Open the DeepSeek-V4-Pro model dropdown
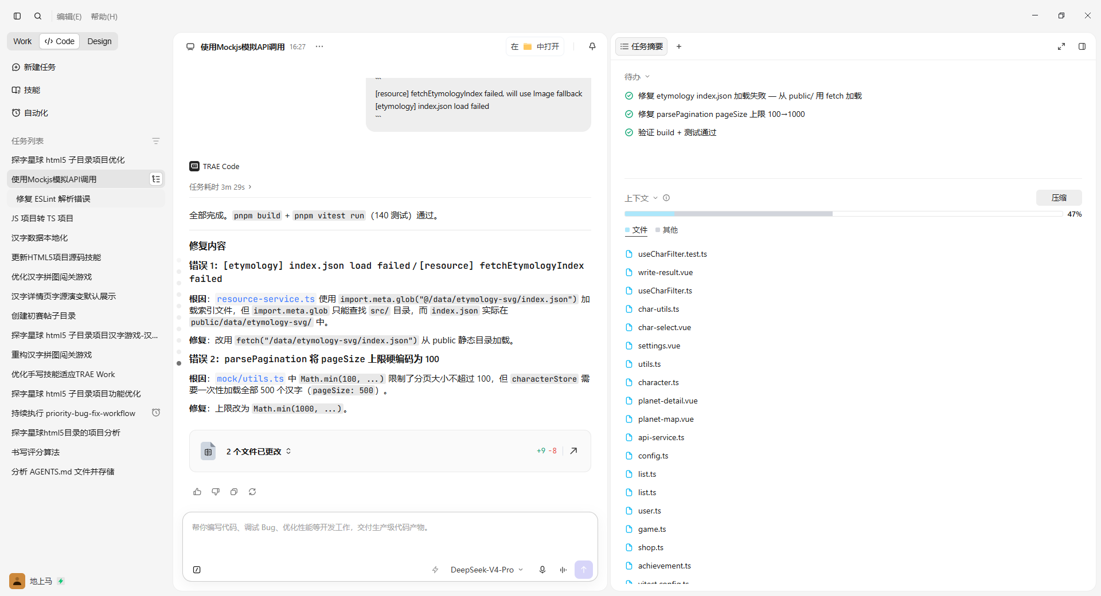Screen dimensions: 1101x596 click(487, 570)
